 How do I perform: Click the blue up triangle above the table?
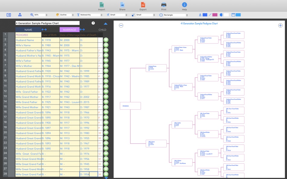pos(106,24)
